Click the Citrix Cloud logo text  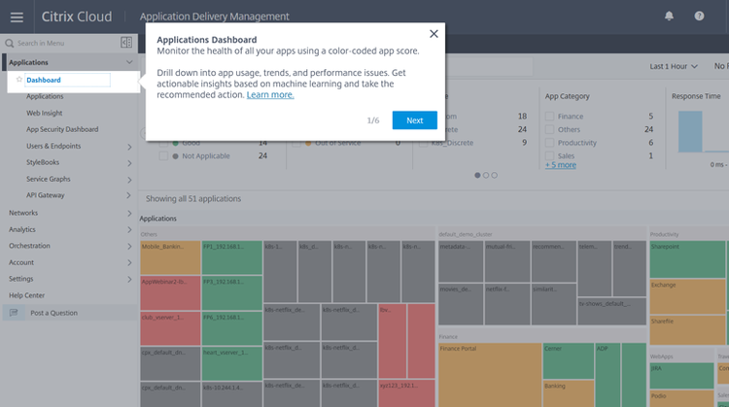(x=77, y=17)
